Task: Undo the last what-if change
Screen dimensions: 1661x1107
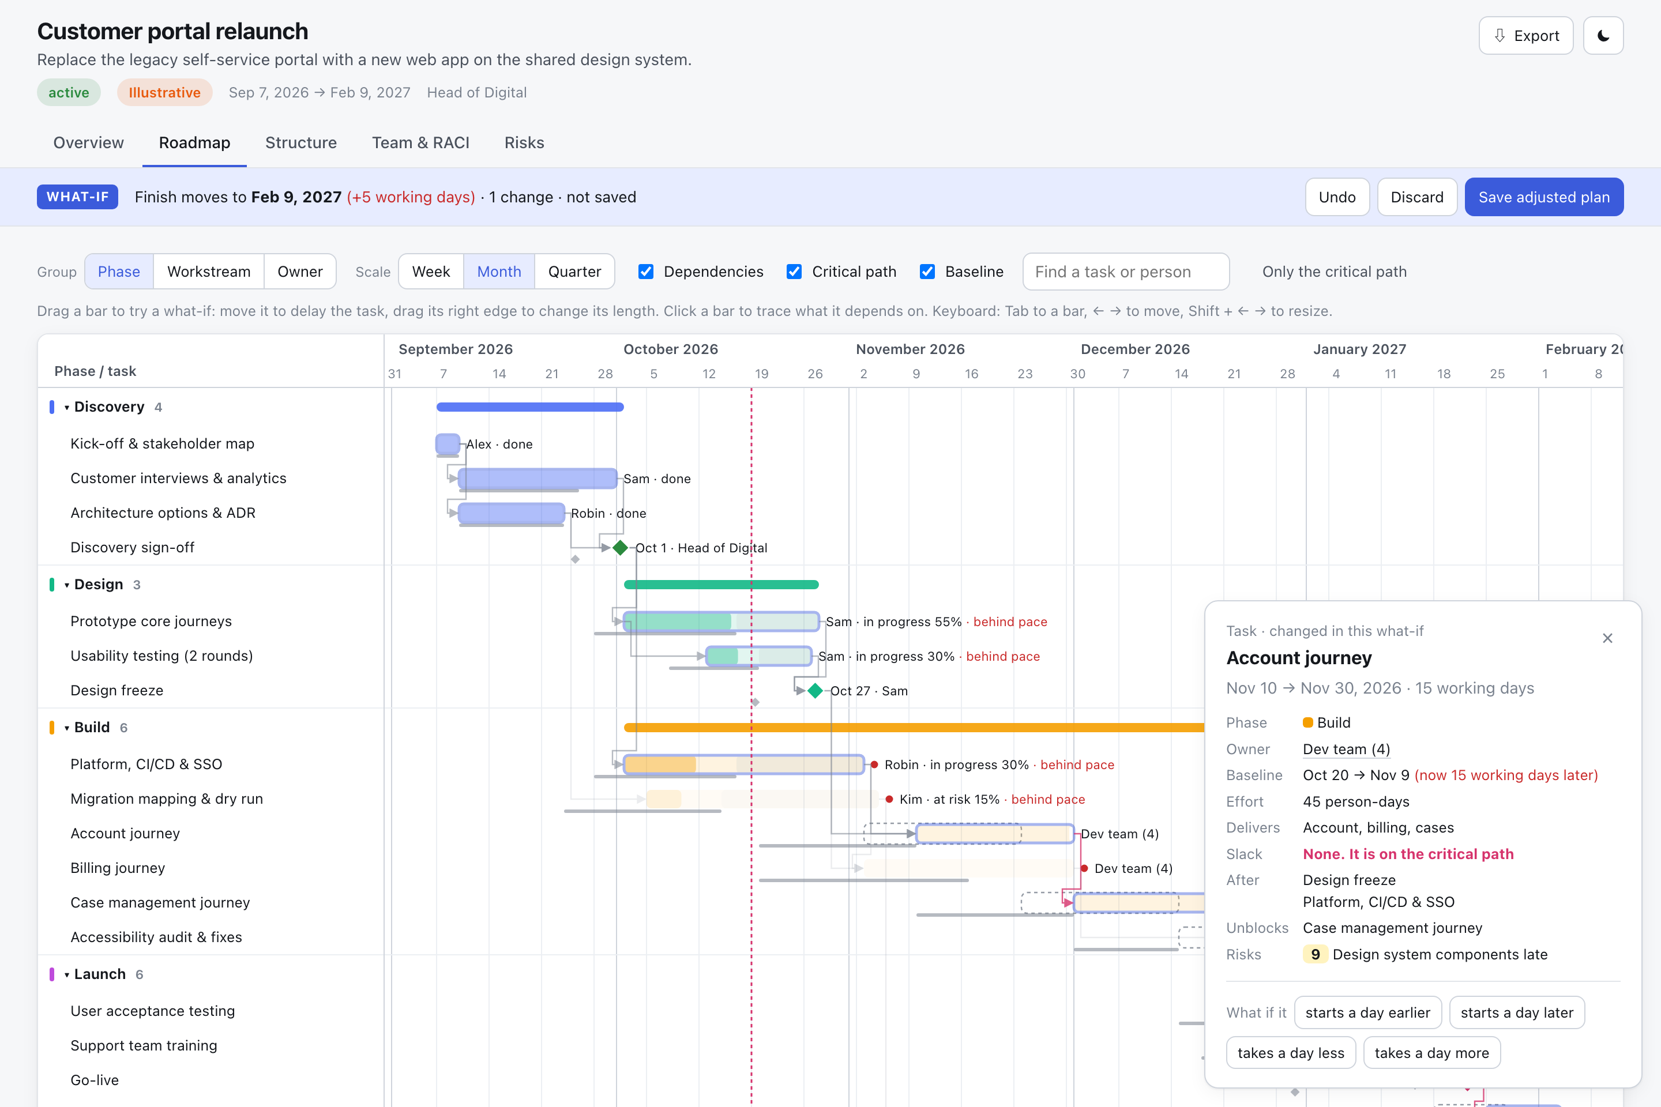Action: 1337,197
